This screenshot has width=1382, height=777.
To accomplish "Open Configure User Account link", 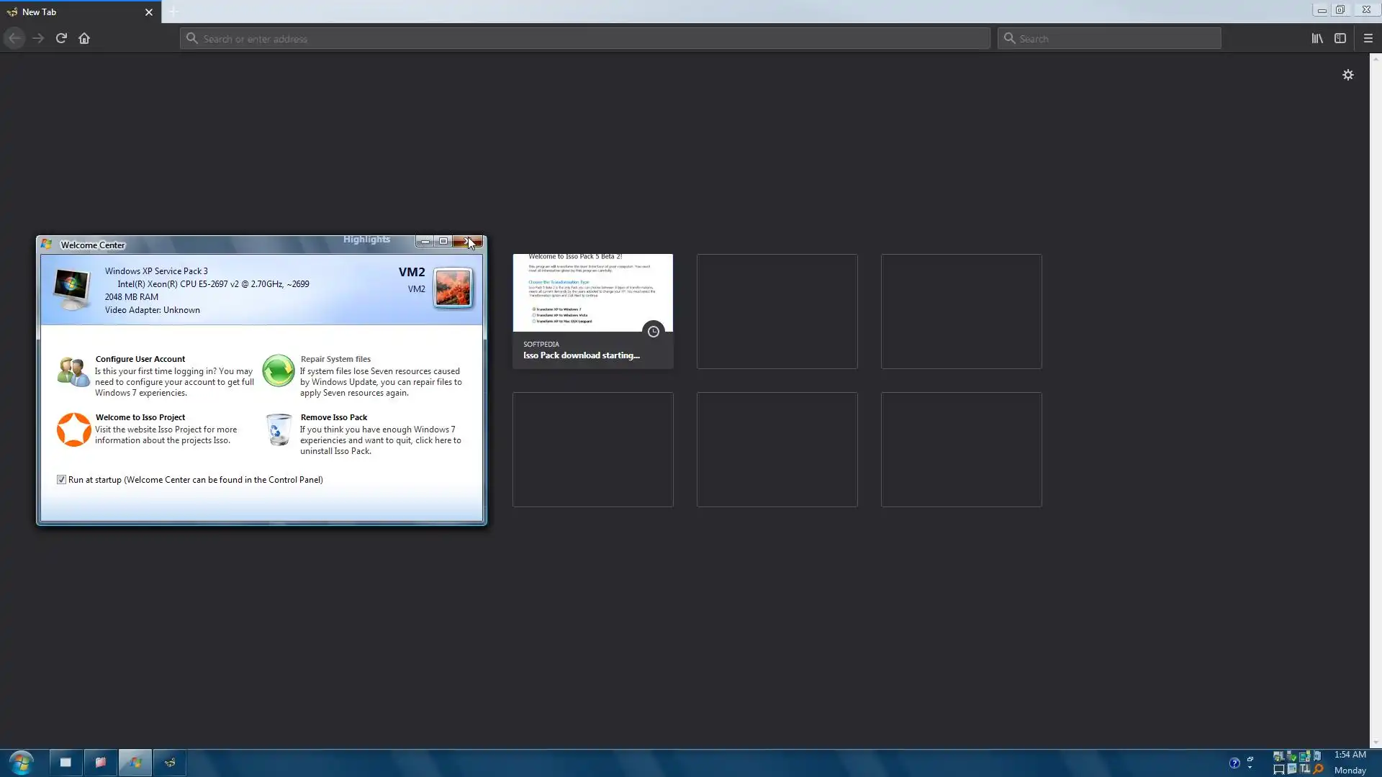I will click(140, 359).
